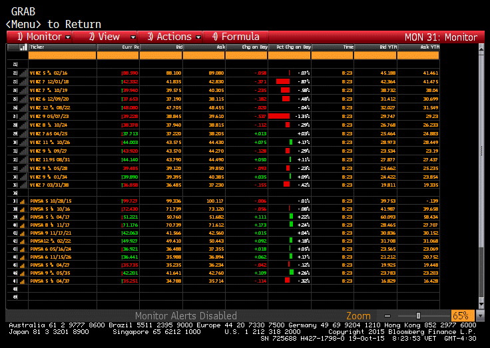
Task: Select ticker VENZ 7 12/01/18
Action: click(x=49, y=82)
